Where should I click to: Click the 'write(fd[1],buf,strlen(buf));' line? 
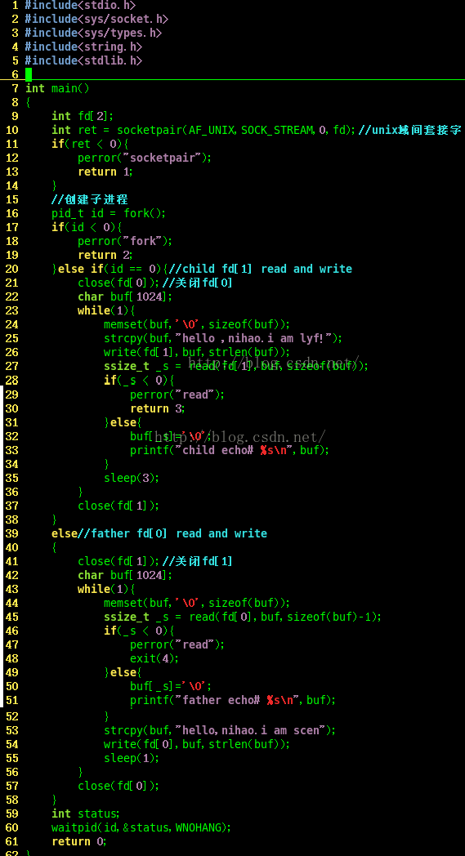click(x=197, y=352)
